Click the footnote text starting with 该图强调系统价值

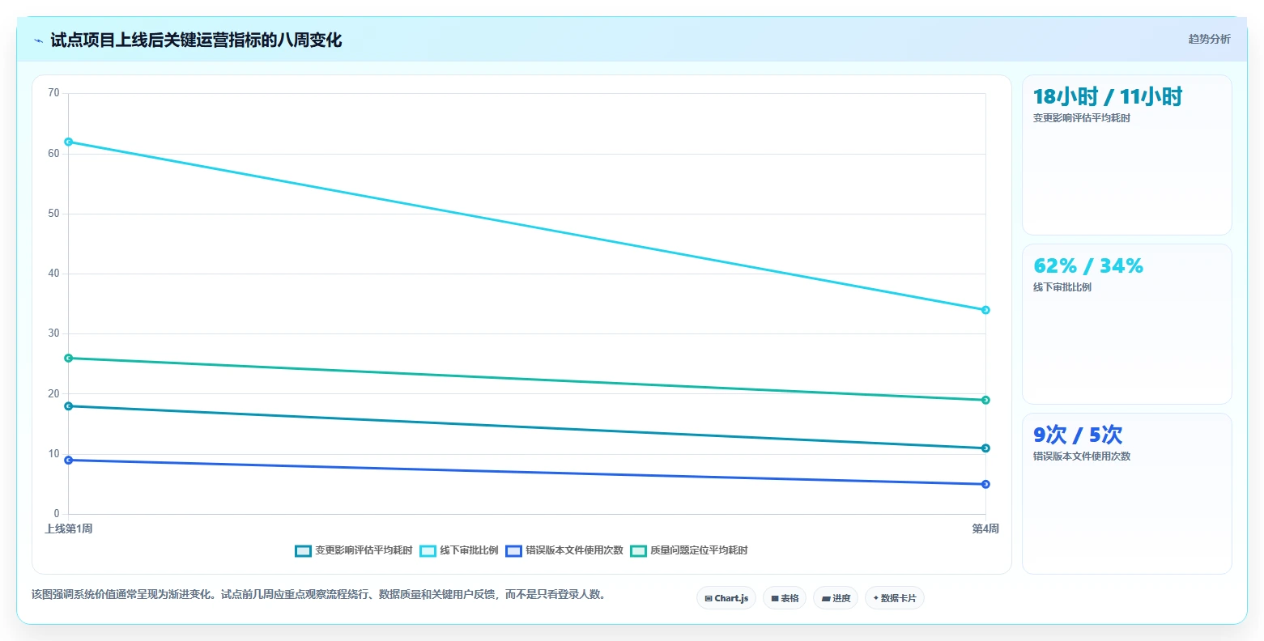(318, 595)
